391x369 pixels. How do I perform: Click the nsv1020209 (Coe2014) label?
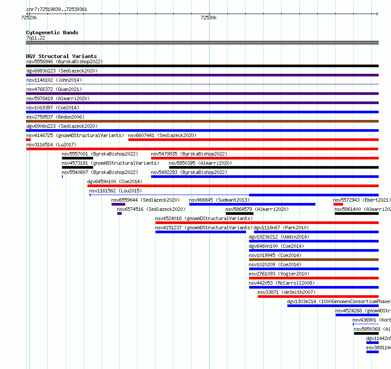275,264
